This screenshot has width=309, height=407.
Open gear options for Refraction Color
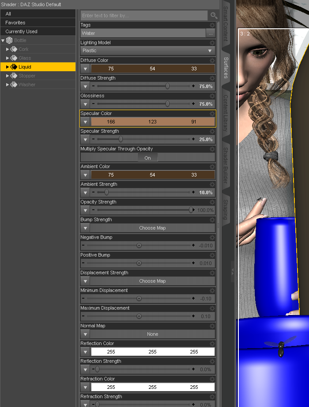click(x=212, y=379)
